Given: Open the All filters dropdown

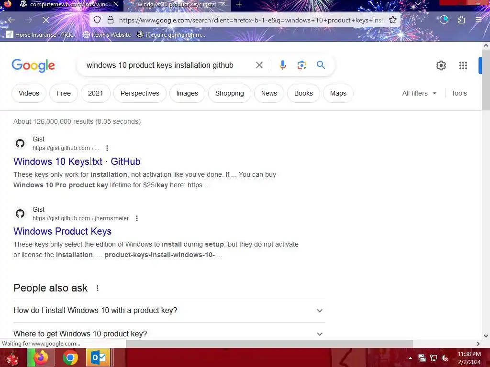Looking at the screenshot, I should pyautogui.click(x=419, y=93).
